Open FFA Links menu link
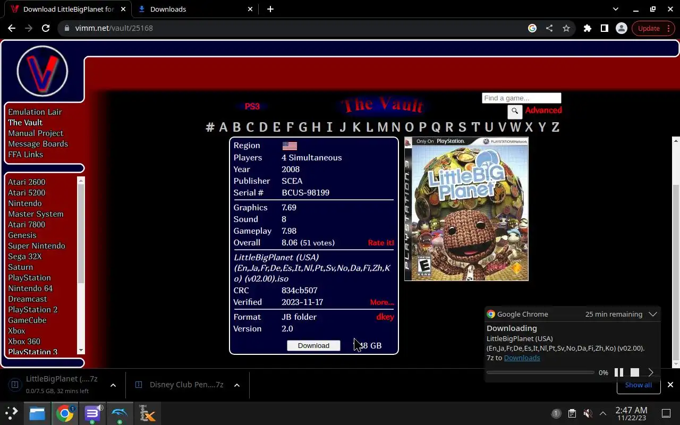This screenshot has width=680, height=425. coord(25,155)
